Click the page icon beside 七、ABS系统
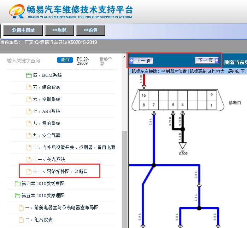The image size is (247, 228). (29, 112)
